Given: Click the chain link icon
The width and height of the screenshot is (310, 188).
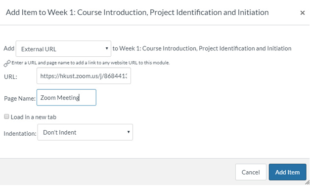Looking at the screenshot, I should coord(7,63).
